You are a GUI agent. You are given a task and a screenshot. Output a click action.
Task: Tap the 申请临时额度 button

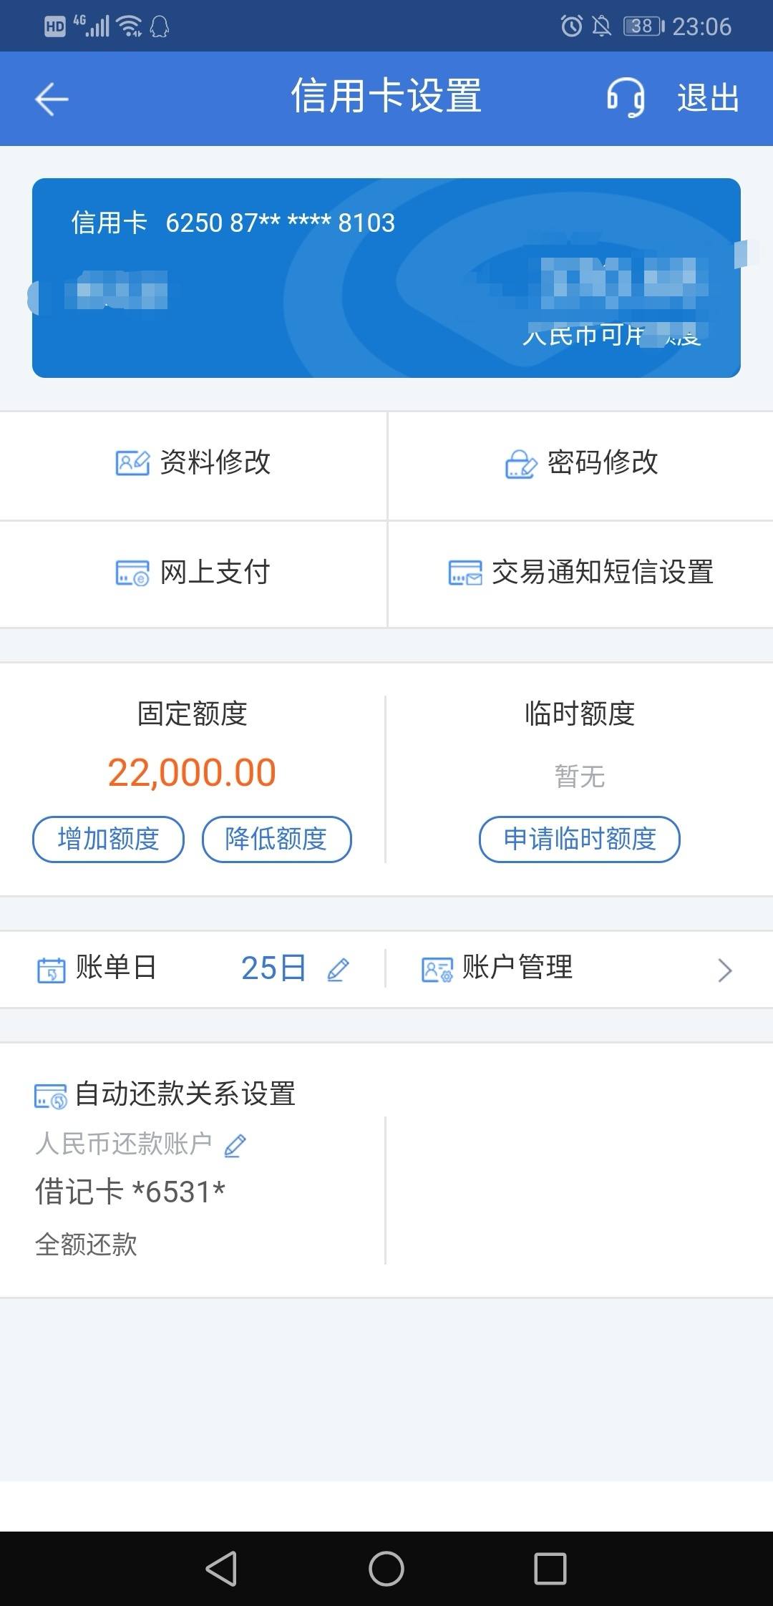coord(579,839)
